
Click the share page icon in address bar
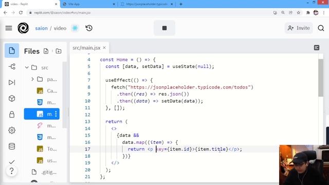(x=290, y=12)
